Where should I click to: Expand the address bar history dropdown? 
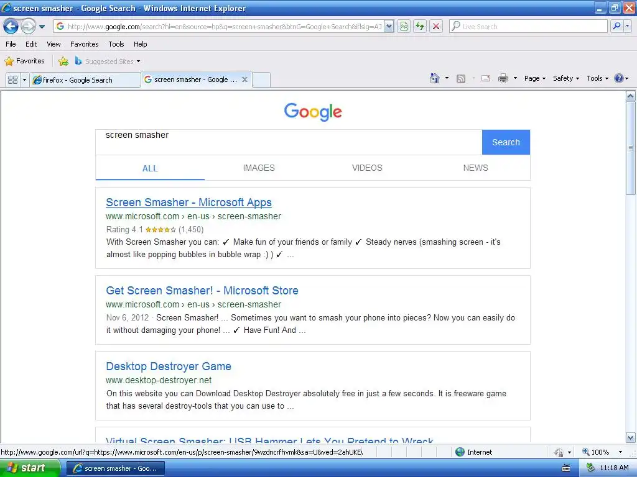pyautogui.click(x=389, y=27)
